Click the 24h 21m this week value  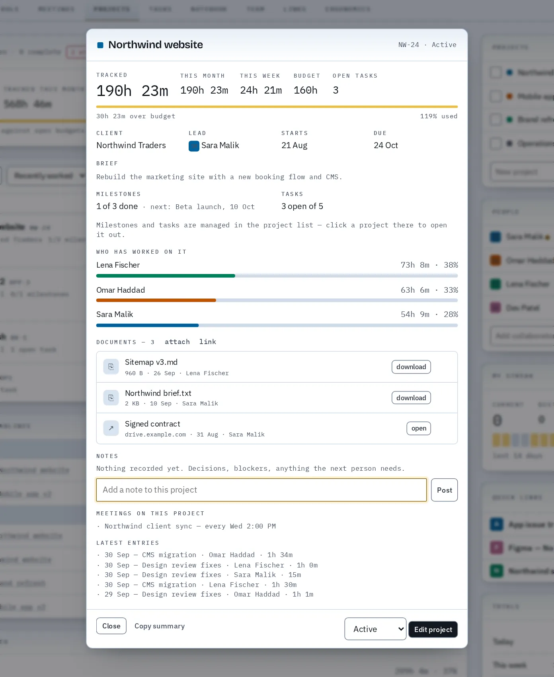point(261,90)
